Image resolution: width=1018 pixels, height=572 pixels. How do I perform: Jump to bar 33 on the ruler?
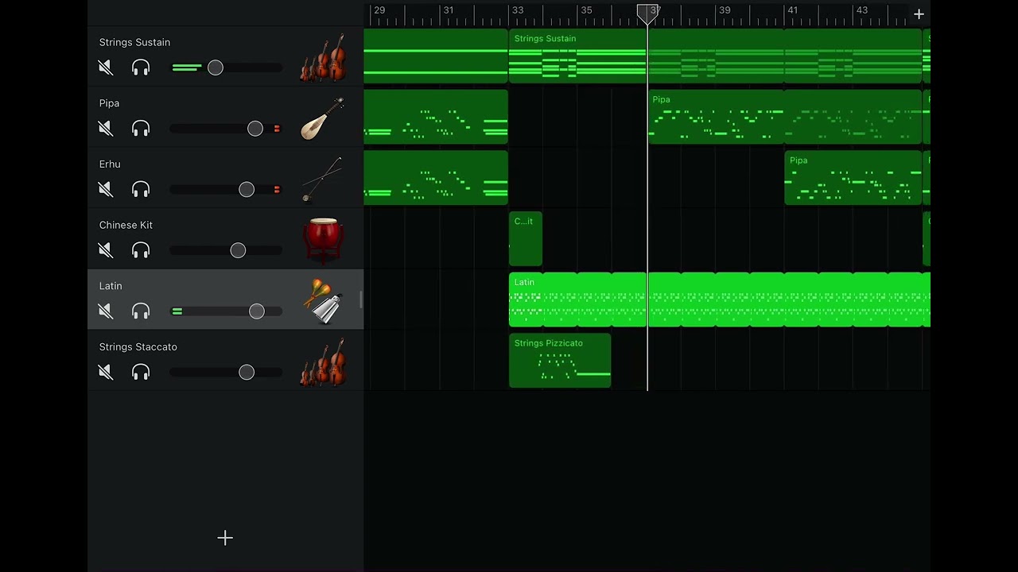click(518, 10)
